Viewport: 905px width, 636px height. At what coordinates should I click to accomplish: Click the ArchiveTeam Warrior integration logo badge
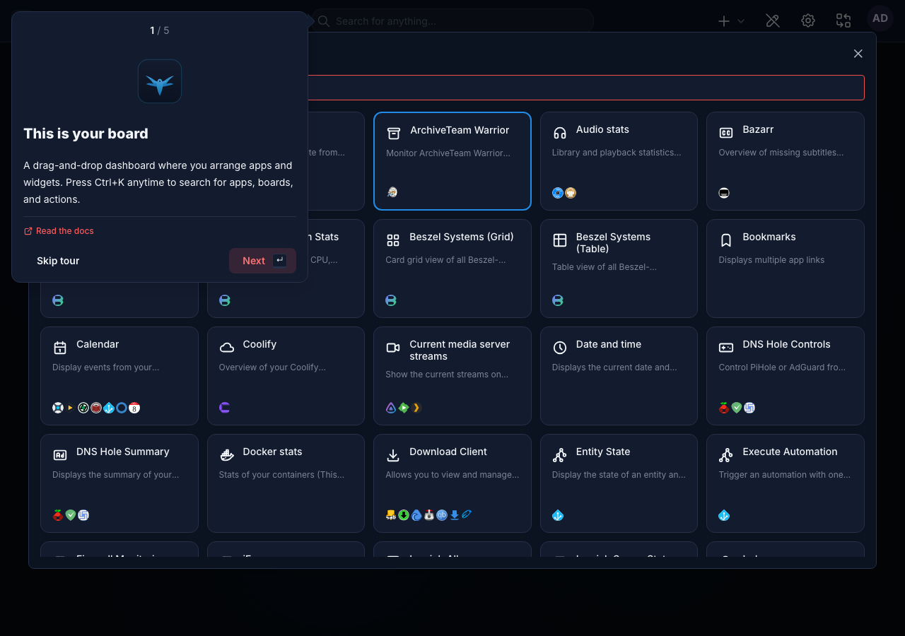click(x=392, y=192)
